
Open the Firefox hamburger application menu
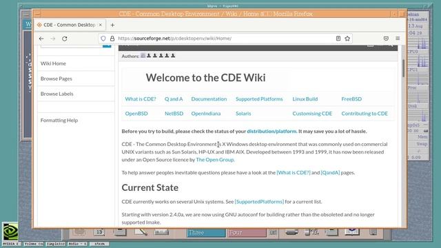(x=398, y=39)
